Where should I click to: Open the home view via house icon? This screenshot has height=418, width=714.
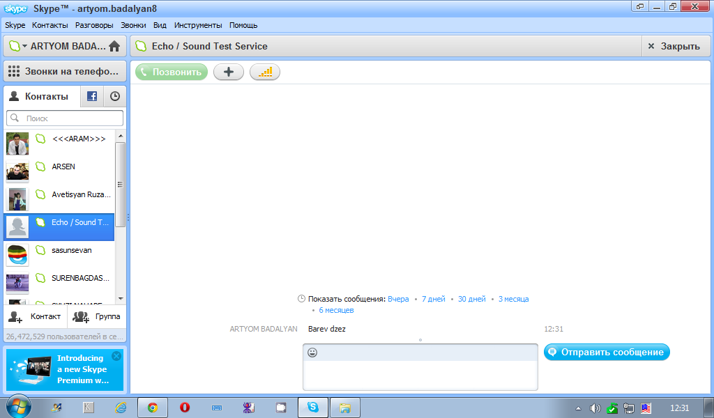[x=114, y=46]
